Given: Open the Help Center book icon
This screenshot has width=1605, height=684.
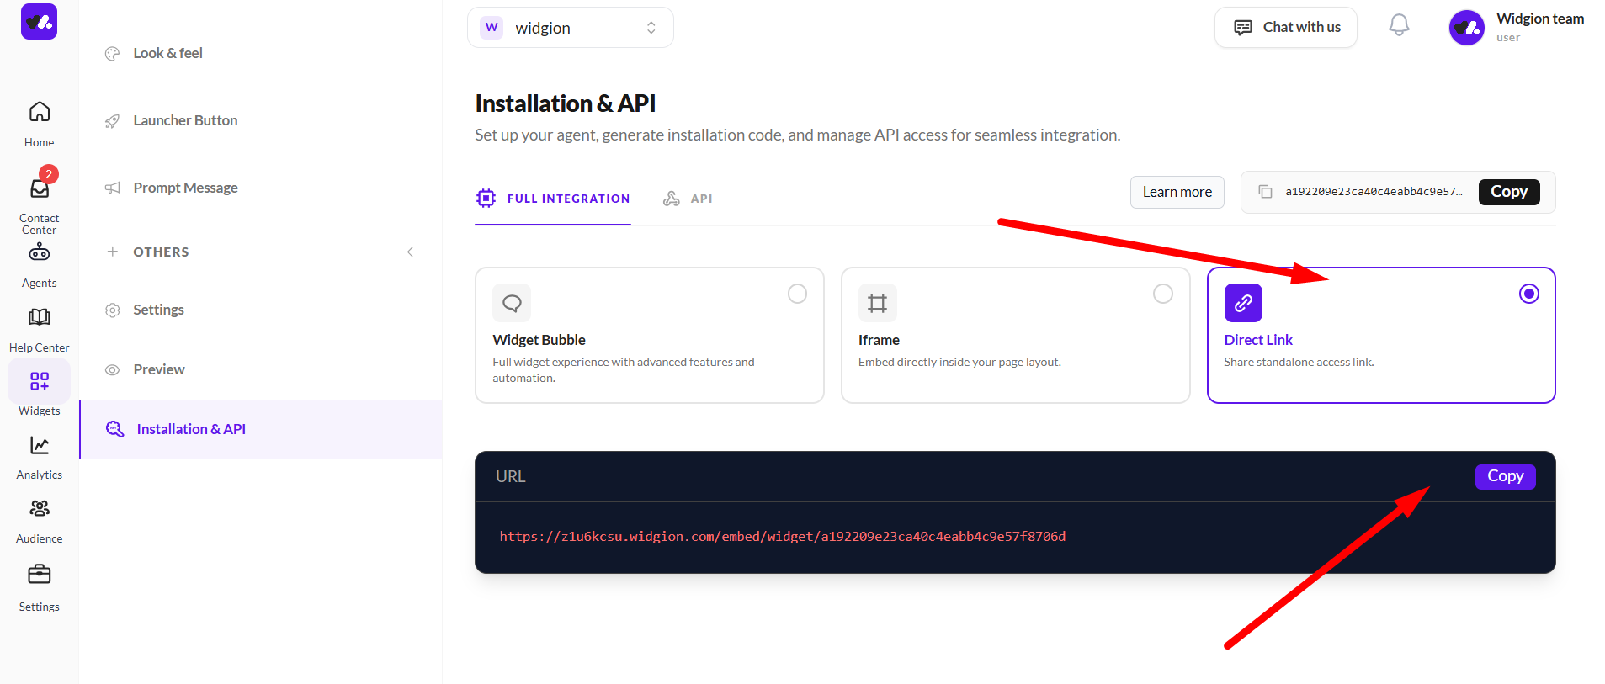Looking at the screenshot, I should pos(40,317).
